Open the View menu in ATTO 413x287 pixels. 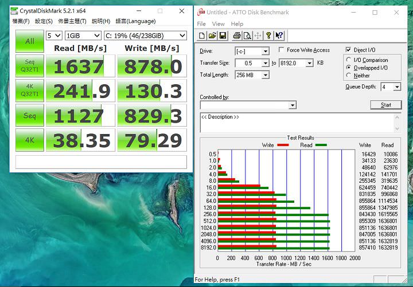pyautogui.click(x=219, y=24)
